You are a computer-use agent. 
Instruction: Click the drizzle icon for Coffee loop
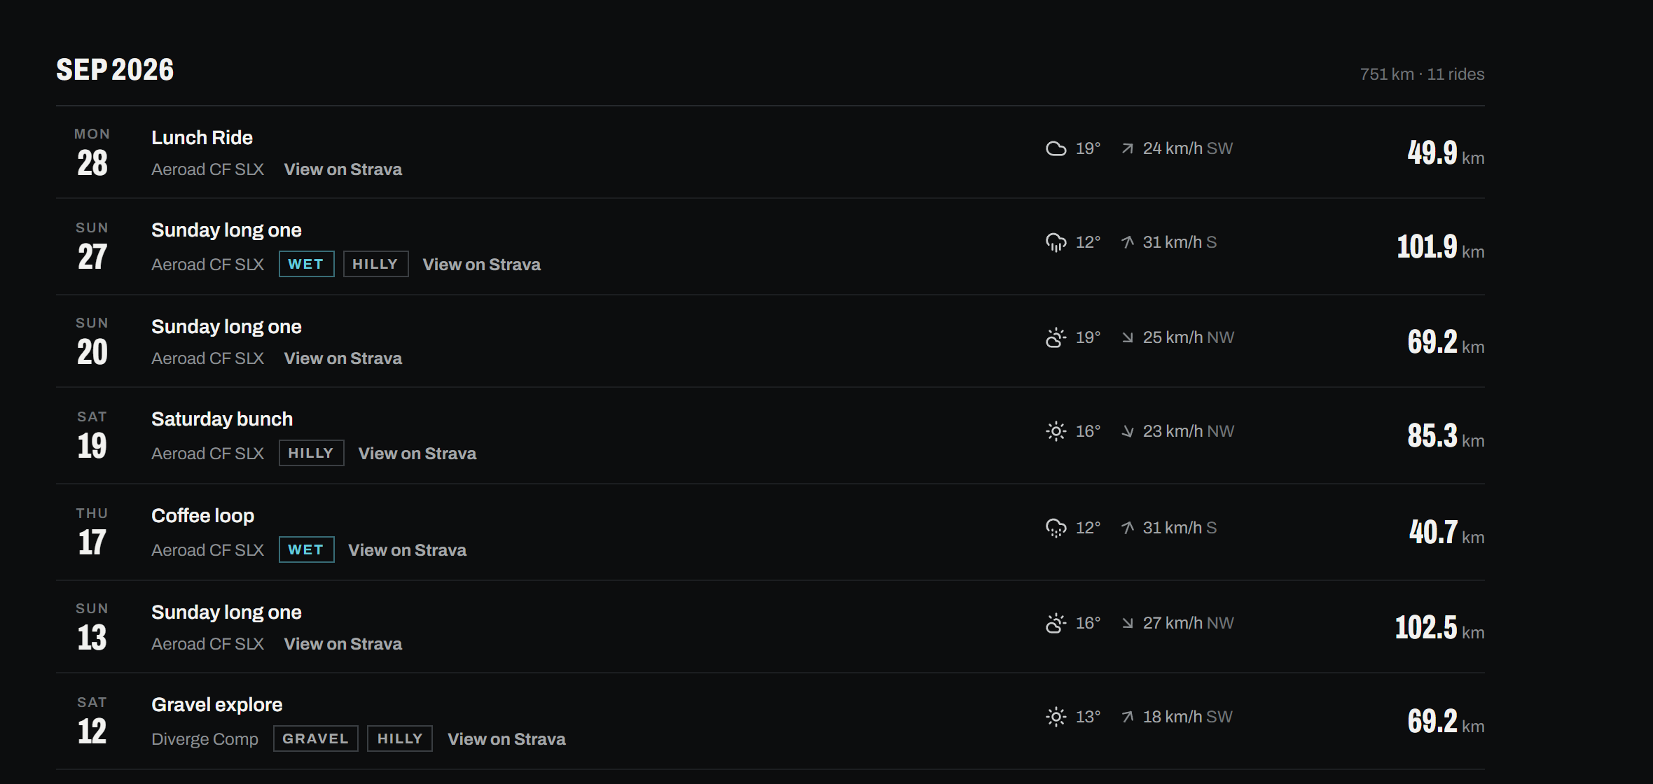pyautogui.click(x=1056, y=528)
